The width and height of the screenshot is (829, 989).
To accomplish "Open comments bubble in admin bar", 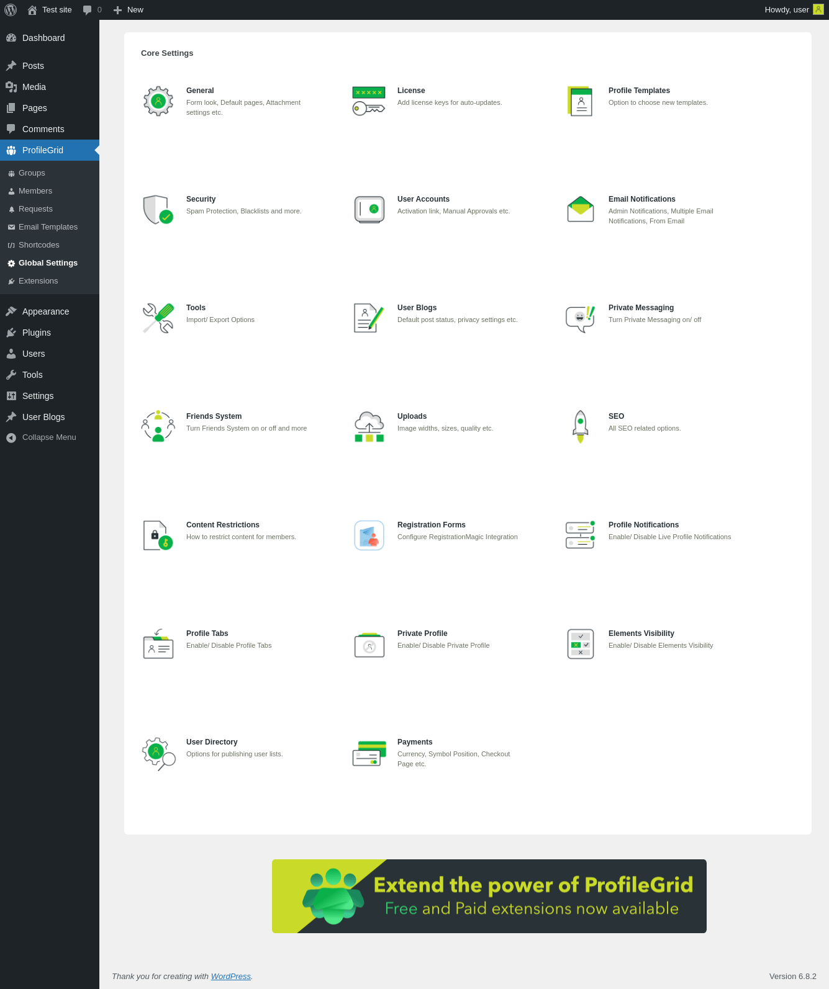I will (92, 10).
